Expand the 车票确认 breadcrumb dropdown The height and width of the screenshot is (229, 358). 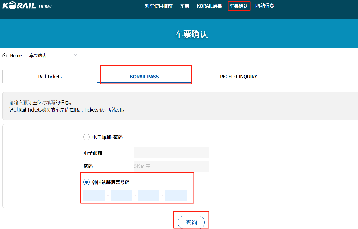(x=75, y=55)
